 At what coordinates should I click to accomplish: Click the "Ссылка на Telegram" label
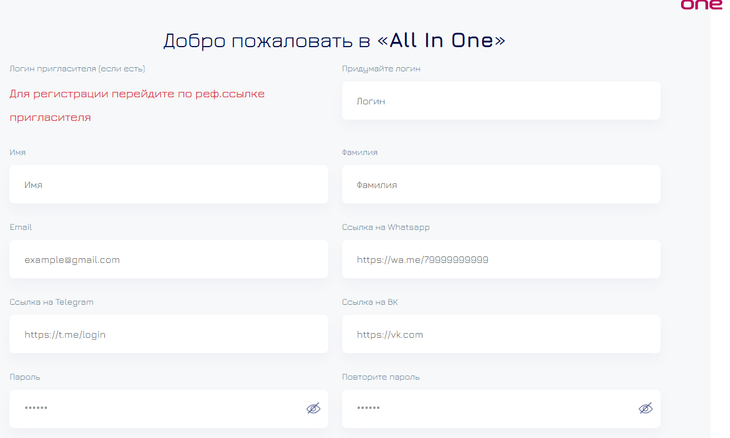[x=52, y=302]
